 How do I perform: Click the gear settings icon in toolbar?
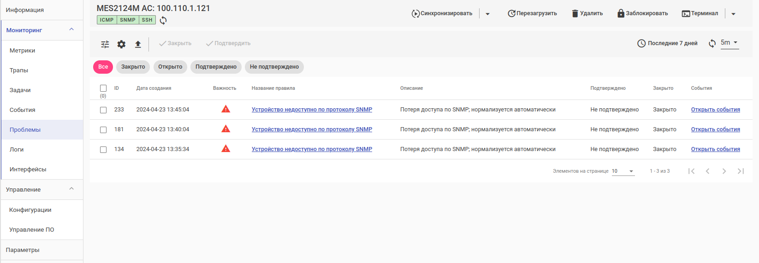point(121,44)
